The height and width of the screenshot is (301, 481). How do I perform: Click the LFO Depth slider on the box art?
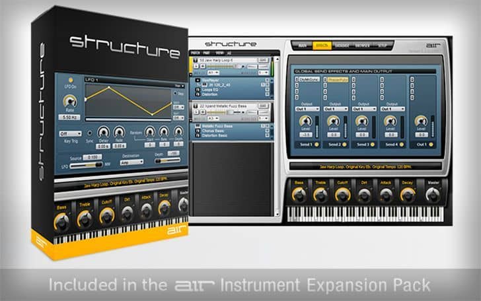pos(167,160)
